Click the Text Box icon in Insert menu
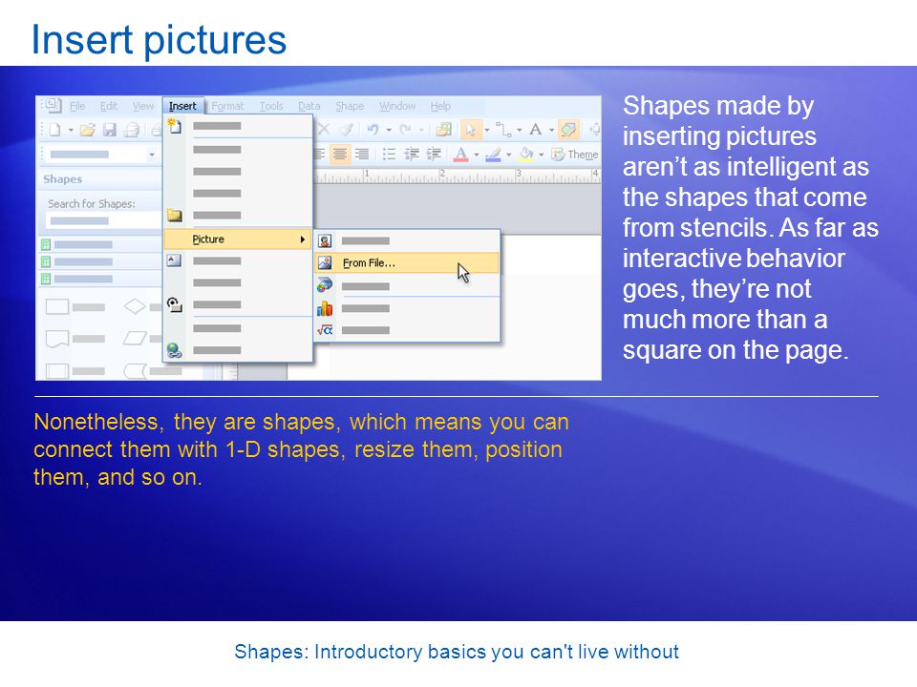The width and height of the screenshot is (917, 687). point(174,260)
